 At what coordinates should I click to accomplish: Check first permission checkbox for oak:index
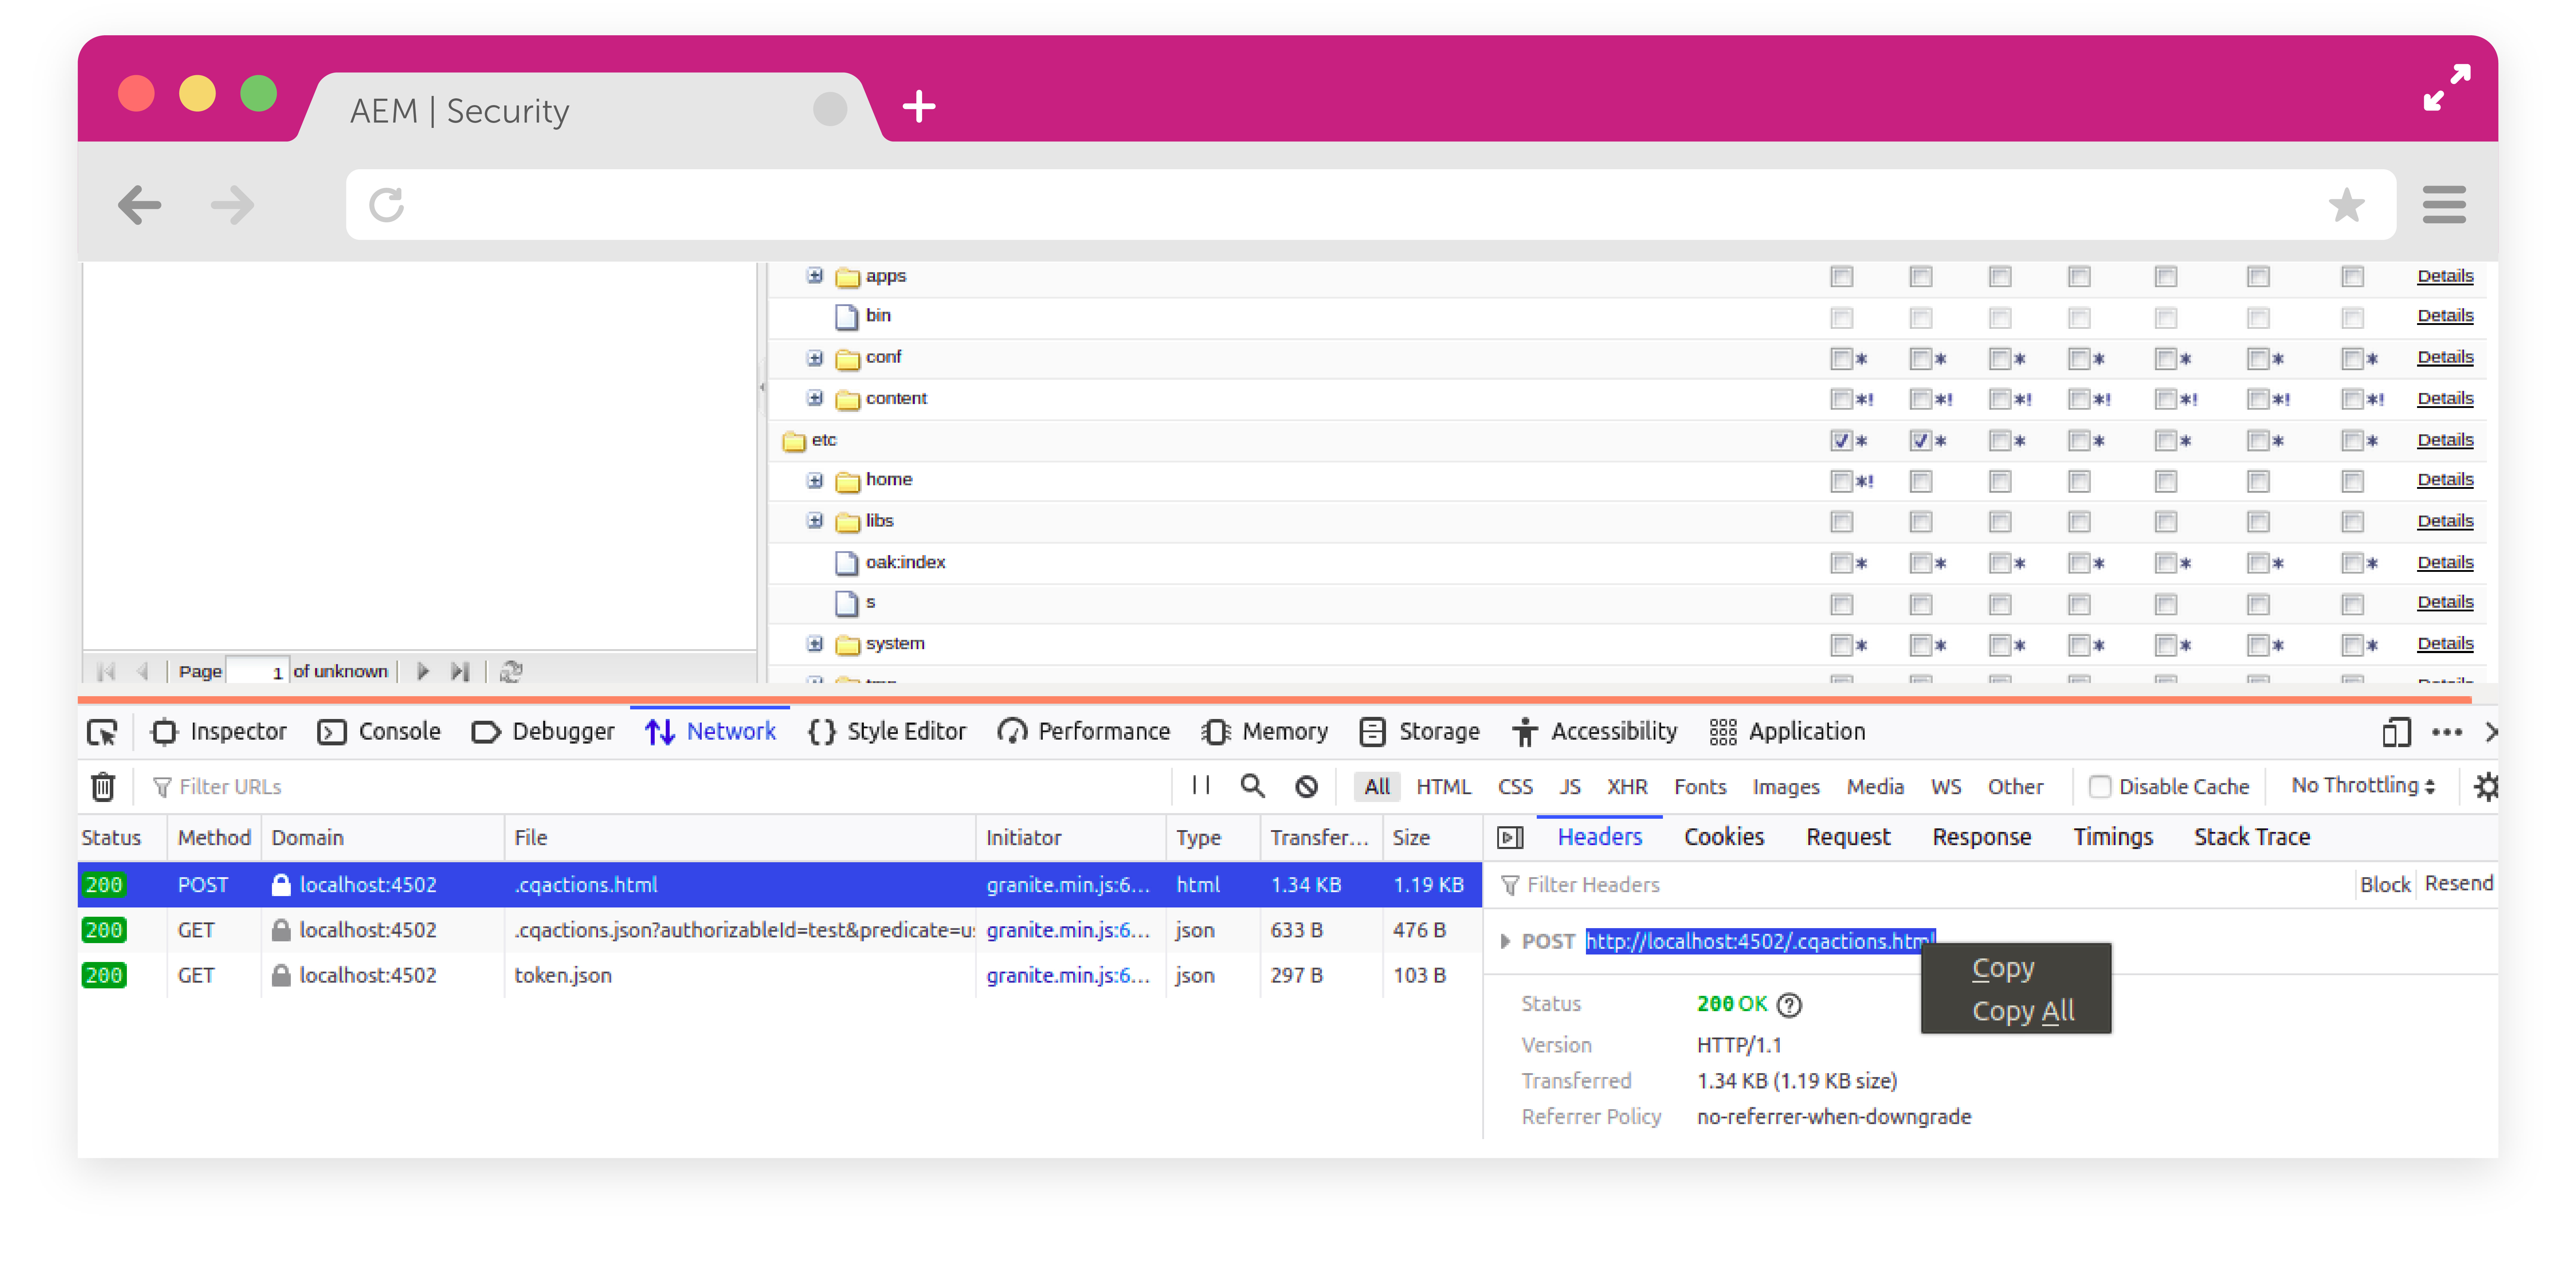1841,563
